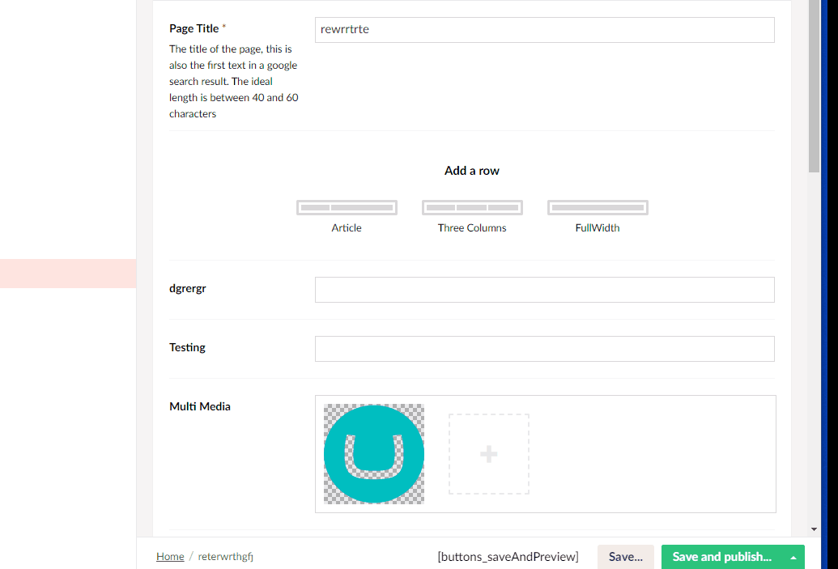Focus the Page Title input showing rewrrtrte

(544, 30)
